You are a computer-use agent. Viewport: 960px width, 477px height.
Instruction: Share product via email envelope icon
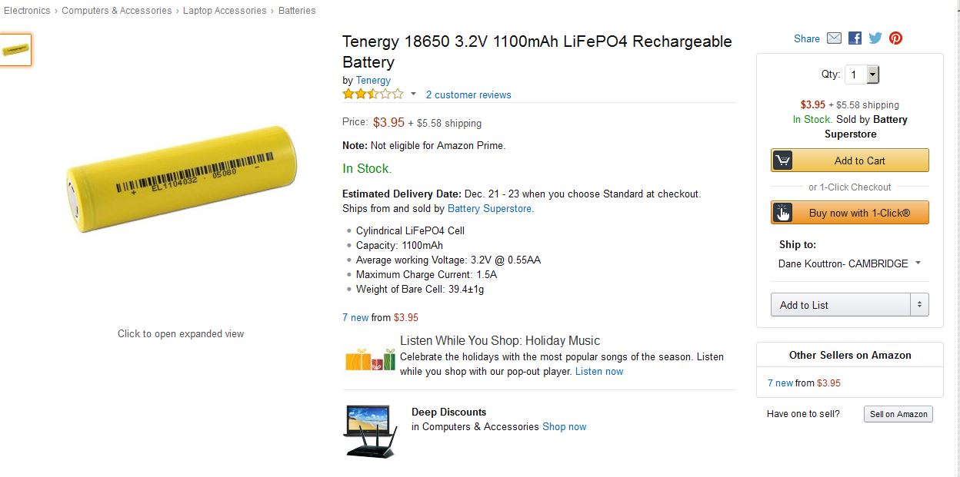[x=834, y=38]
